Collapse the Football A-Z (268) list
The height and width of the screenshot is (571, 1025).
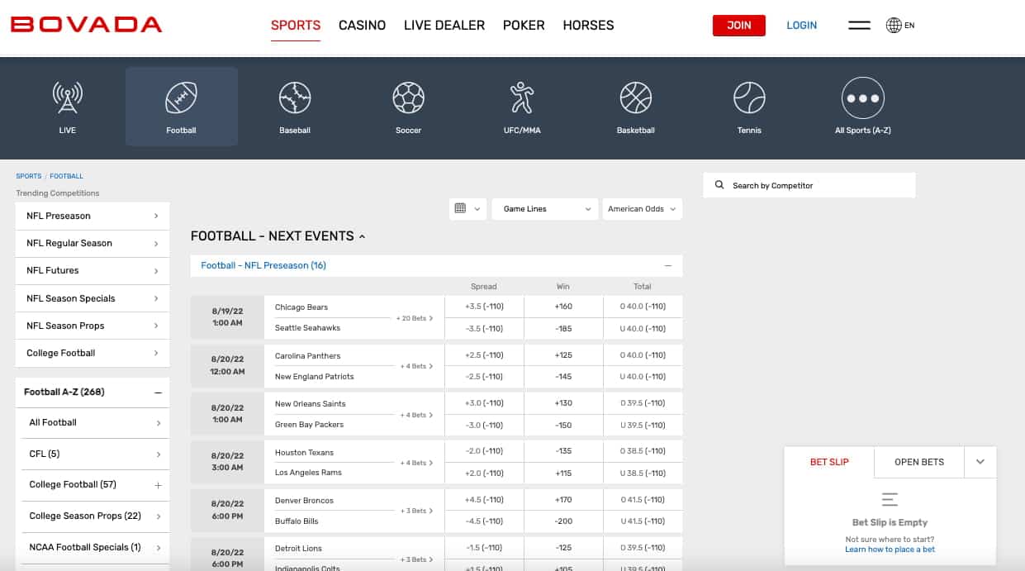coord(158,393)
